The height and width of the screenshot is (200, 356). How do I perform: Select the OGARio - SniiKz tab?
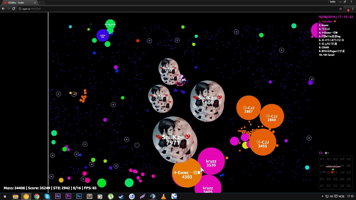19,3
